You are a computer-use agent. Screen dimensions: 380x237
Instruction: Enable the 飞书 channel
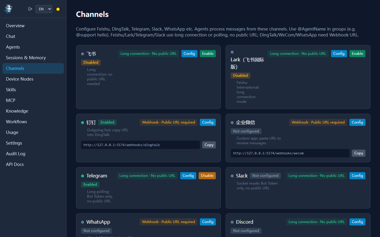pyautogui.click(x=208, y=54)
